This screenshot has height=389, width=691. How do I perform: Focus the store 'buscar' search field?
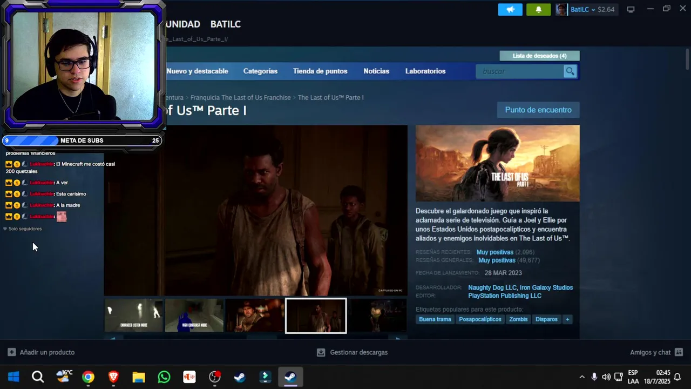519,71
